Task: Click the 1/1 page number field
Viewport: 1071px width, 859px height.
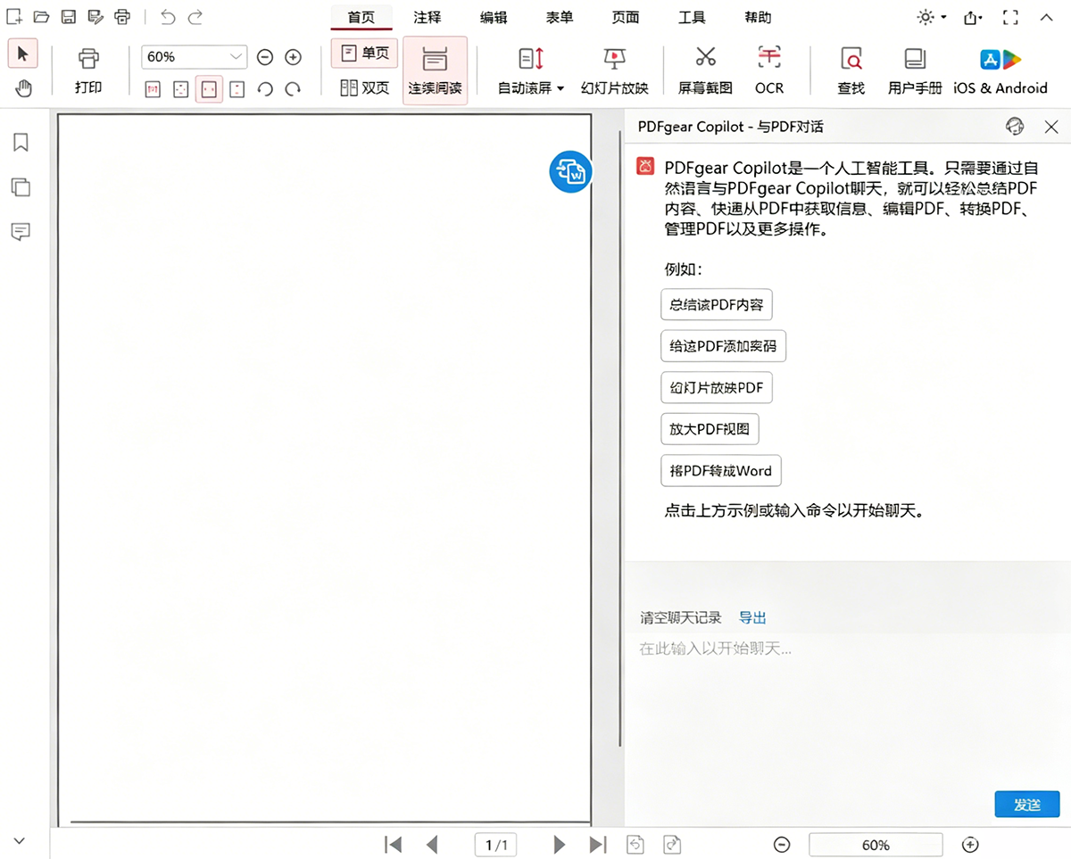Action: 496,844
